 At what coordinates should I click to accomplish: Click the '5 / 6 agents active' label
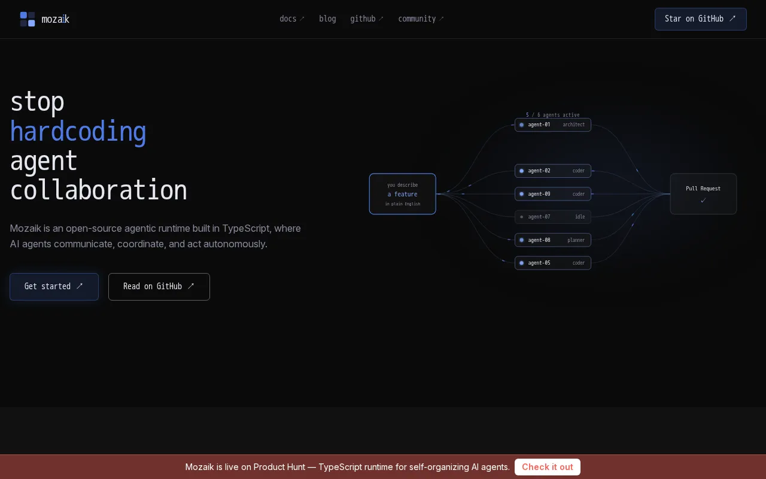[x=552, y=115]
